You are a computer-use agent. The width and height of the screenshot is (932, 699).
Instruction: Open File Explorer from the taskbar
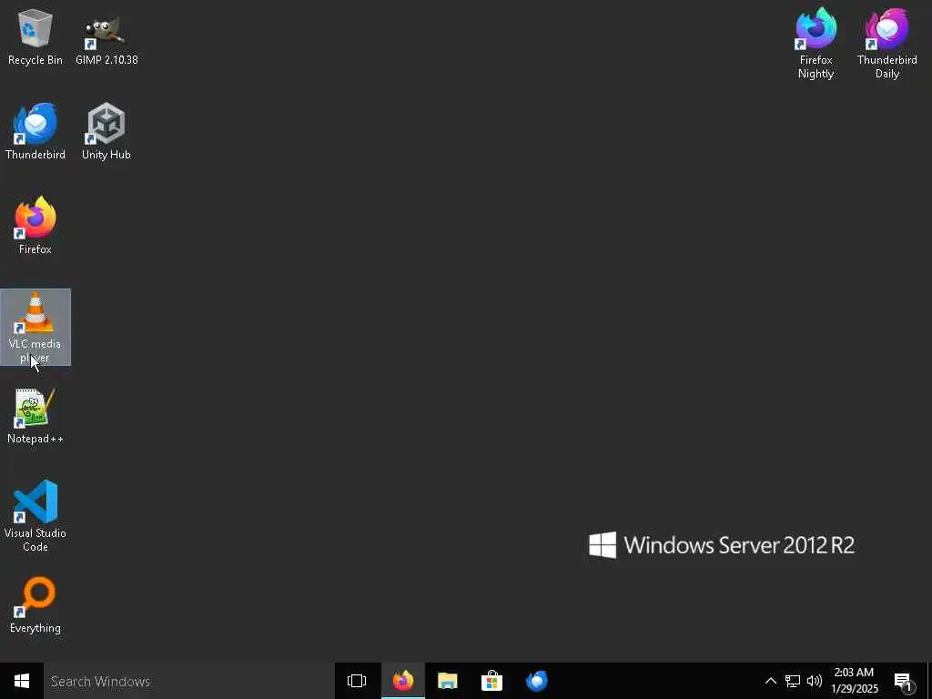[448, 681]
